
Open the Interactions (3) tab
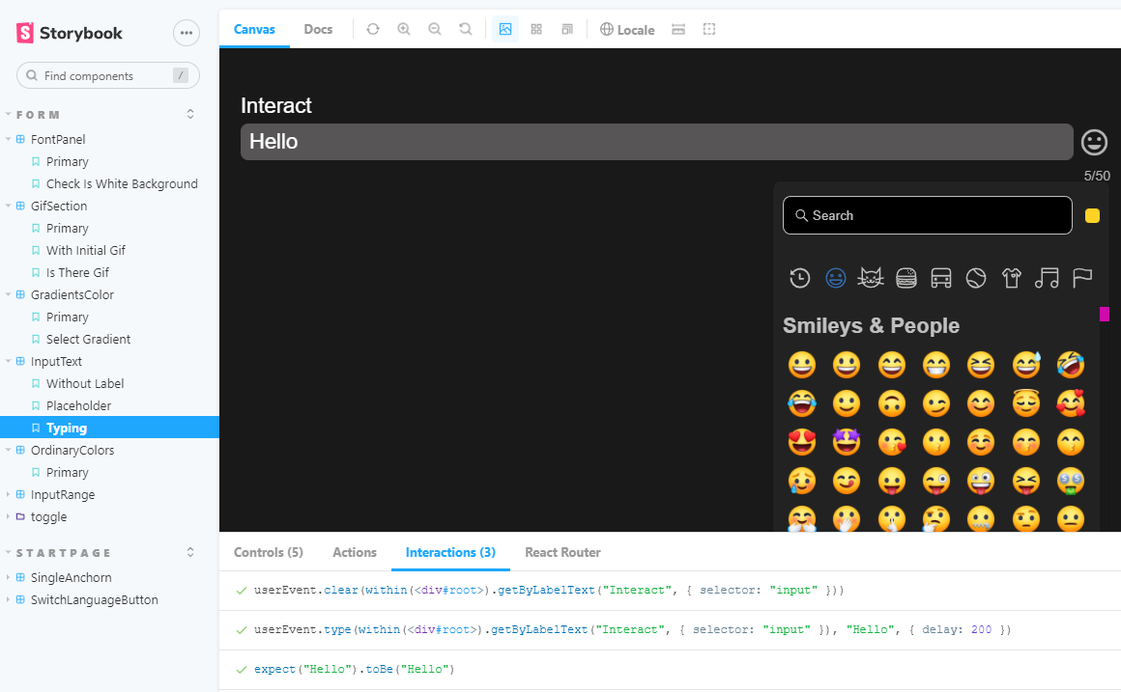[x=450, y=552]
